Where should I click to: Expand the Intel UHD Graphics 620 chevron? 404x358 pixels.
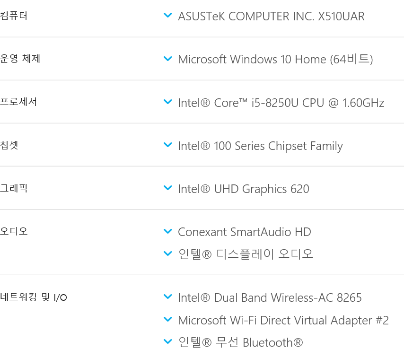(168, 188)
